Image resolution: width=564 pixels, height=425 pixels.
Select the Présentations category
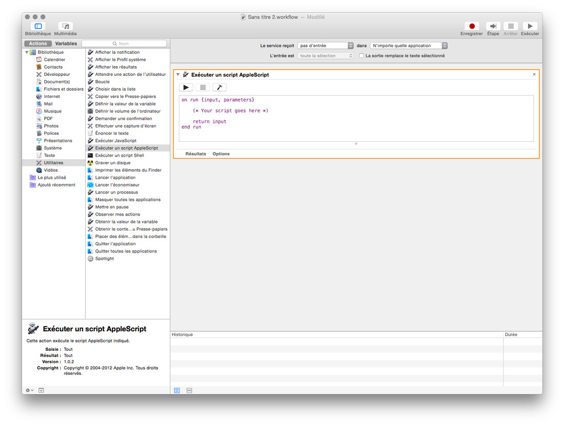(x=58, y=140)
